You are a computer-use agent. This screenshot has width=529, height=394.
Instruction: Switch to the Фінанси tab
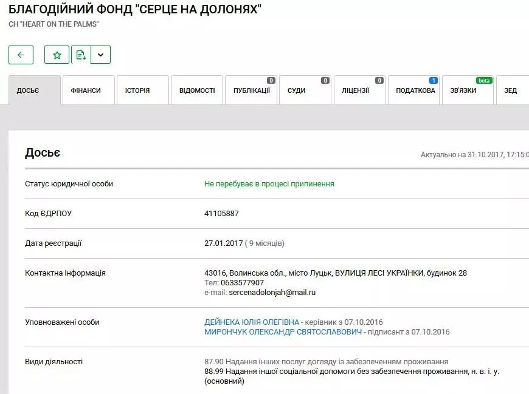[x=86, y=90]
